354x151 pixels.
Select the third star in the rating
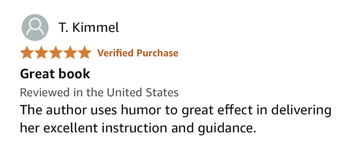click(x=56, y=53)
